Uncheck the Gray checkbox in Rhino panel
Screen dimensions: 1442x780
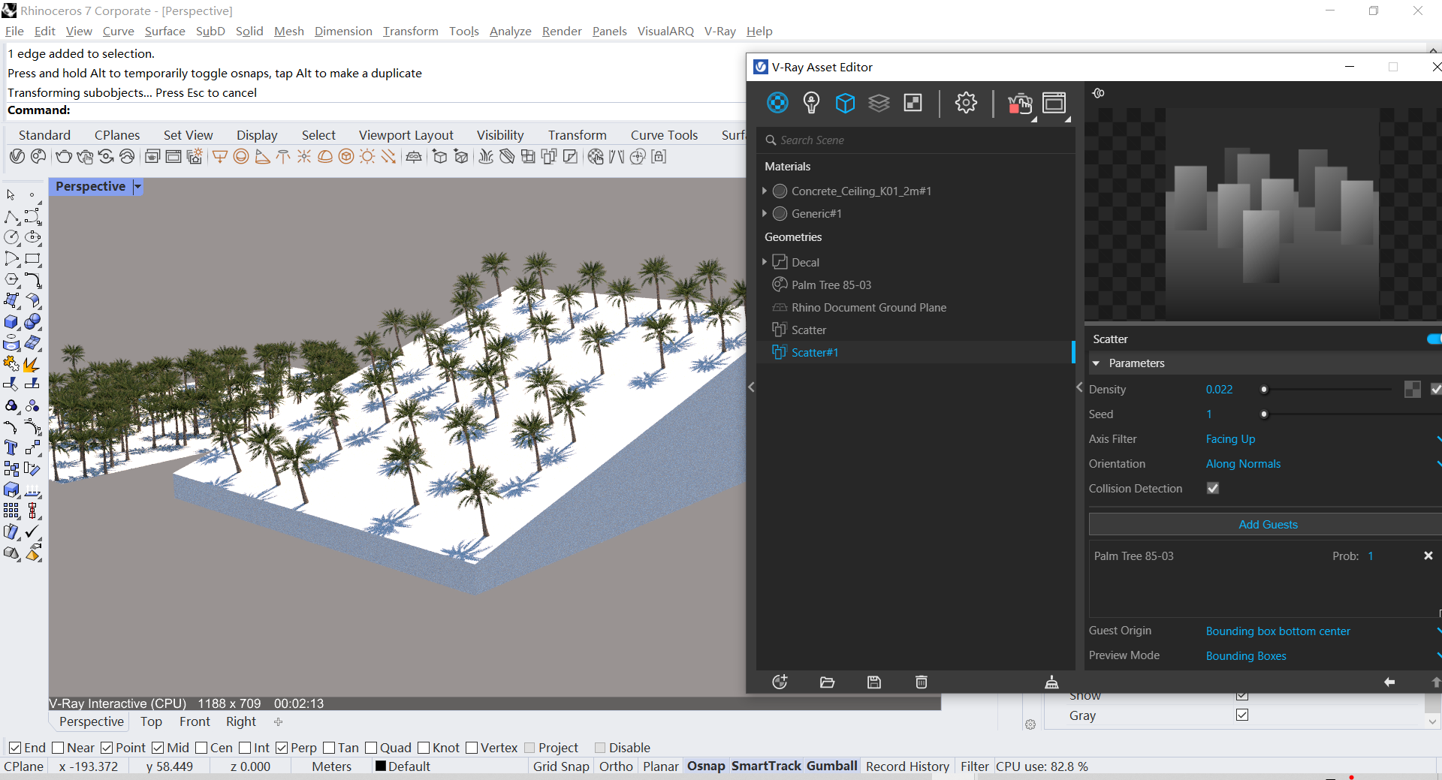tap(1242, 715)
